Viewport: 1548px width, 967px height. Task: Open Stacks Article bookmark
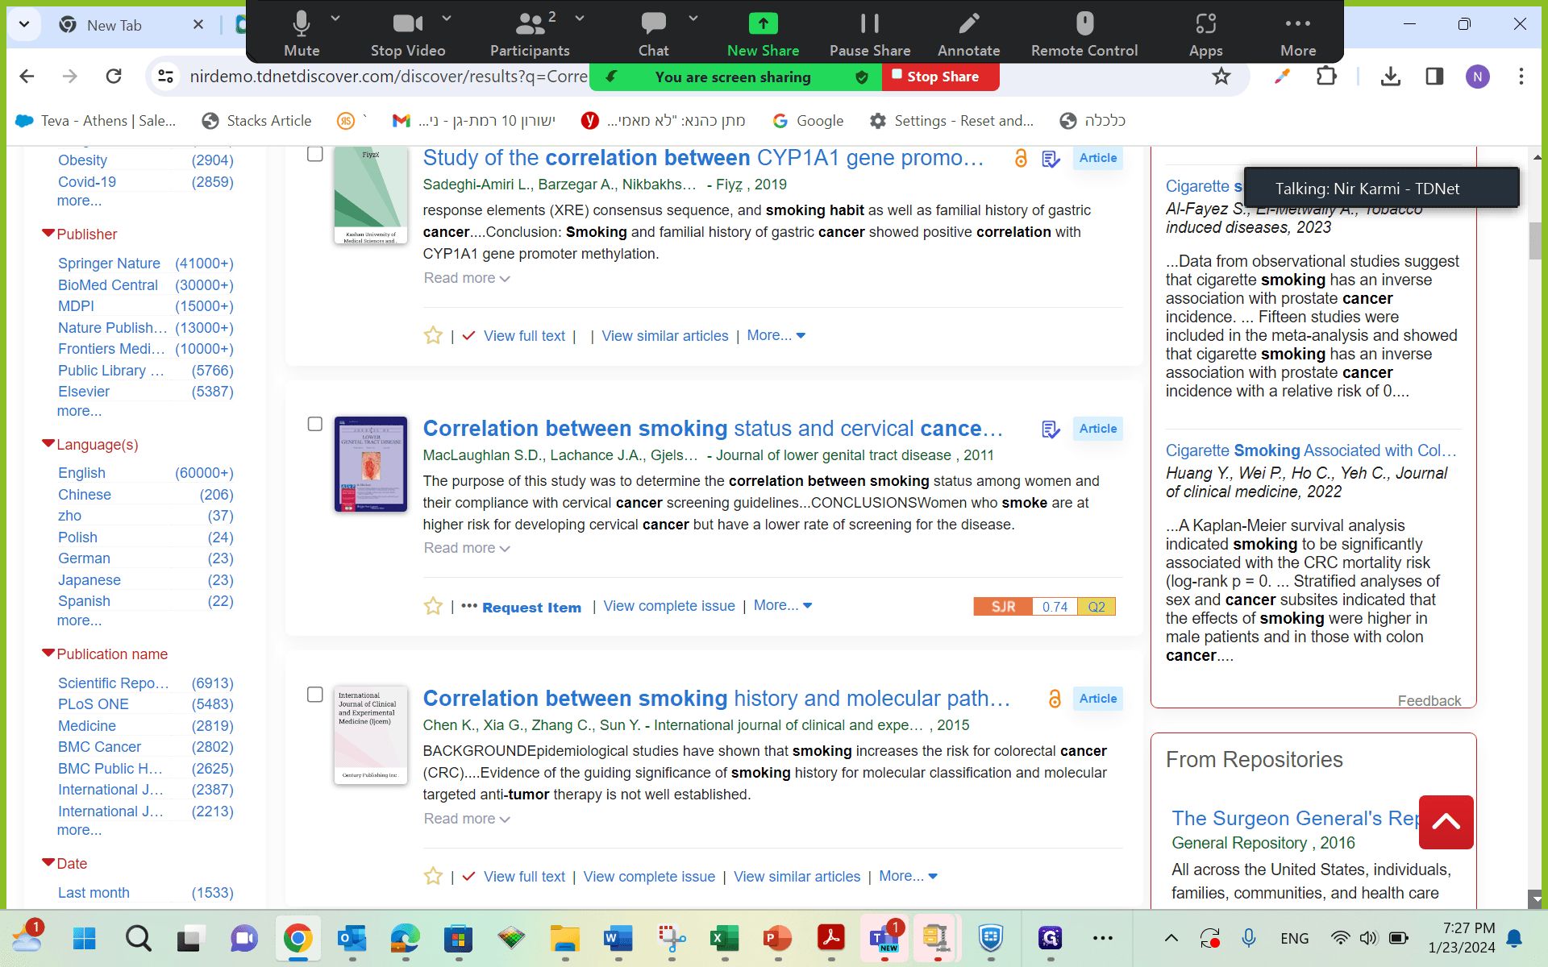coord(256,121)
